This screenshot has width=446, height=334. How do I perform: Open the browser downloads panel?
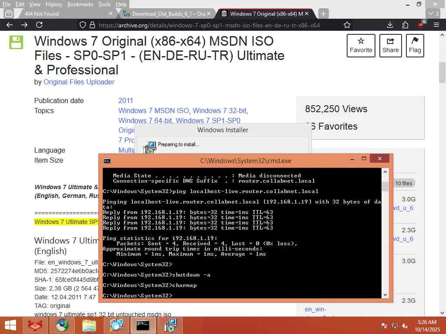click(x=390, y=25)
